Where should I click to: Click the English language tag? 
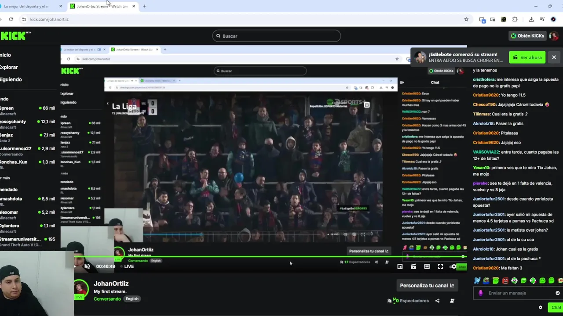(132, 299)
